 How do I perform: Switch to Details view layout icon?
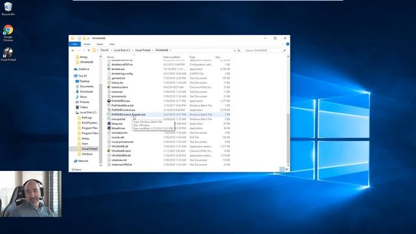pos(282,169)
